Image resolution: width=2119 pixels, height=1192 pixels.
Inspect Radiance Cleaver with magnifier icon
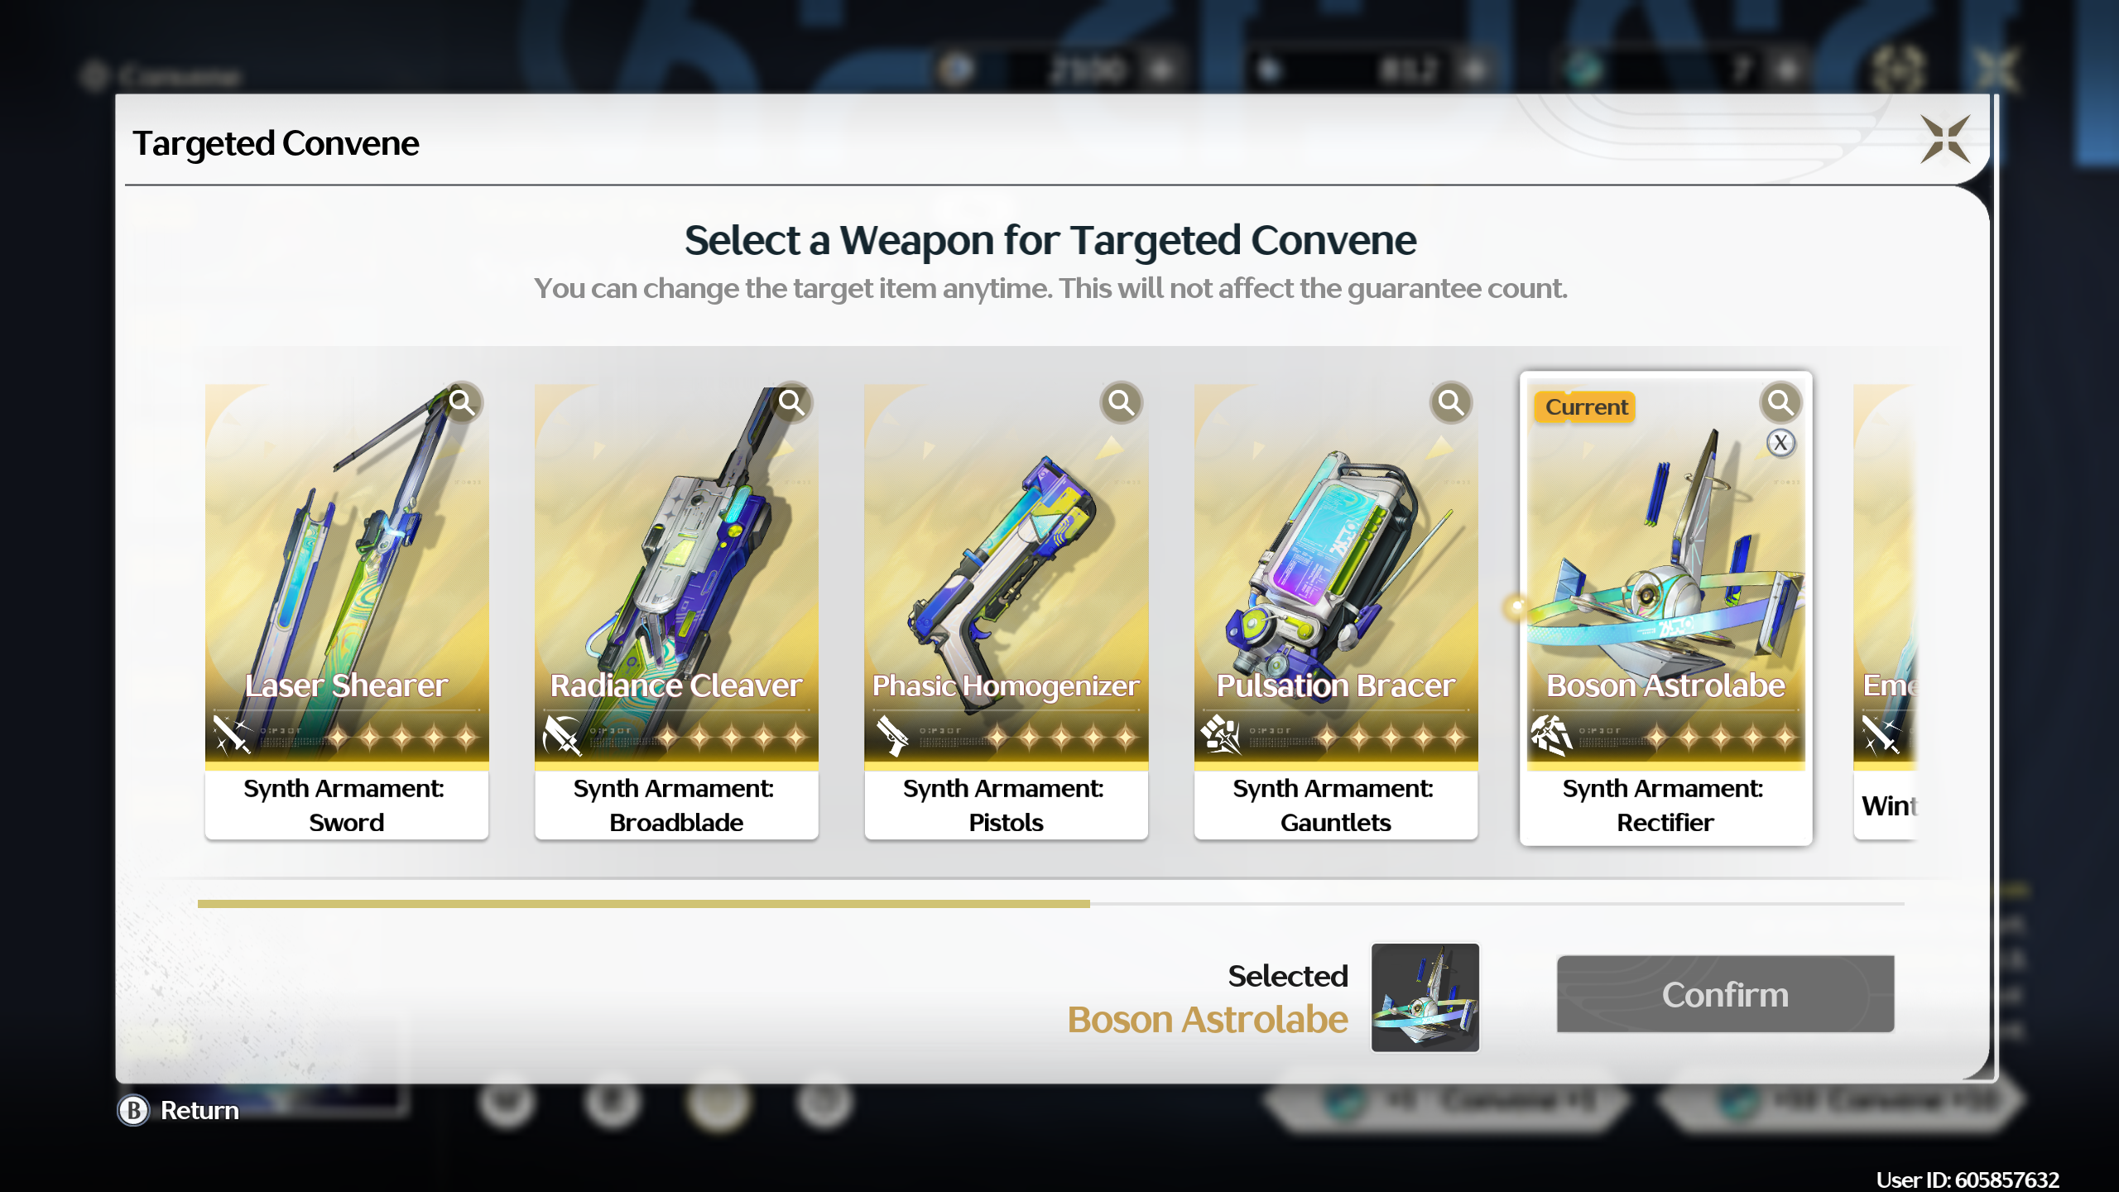click(792, 403)
